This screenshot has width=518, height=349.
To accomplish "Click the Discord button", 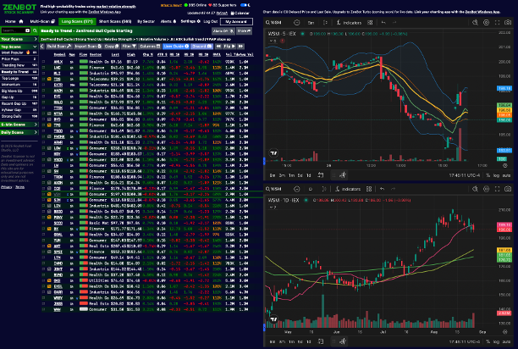I will tap(201, 47).
